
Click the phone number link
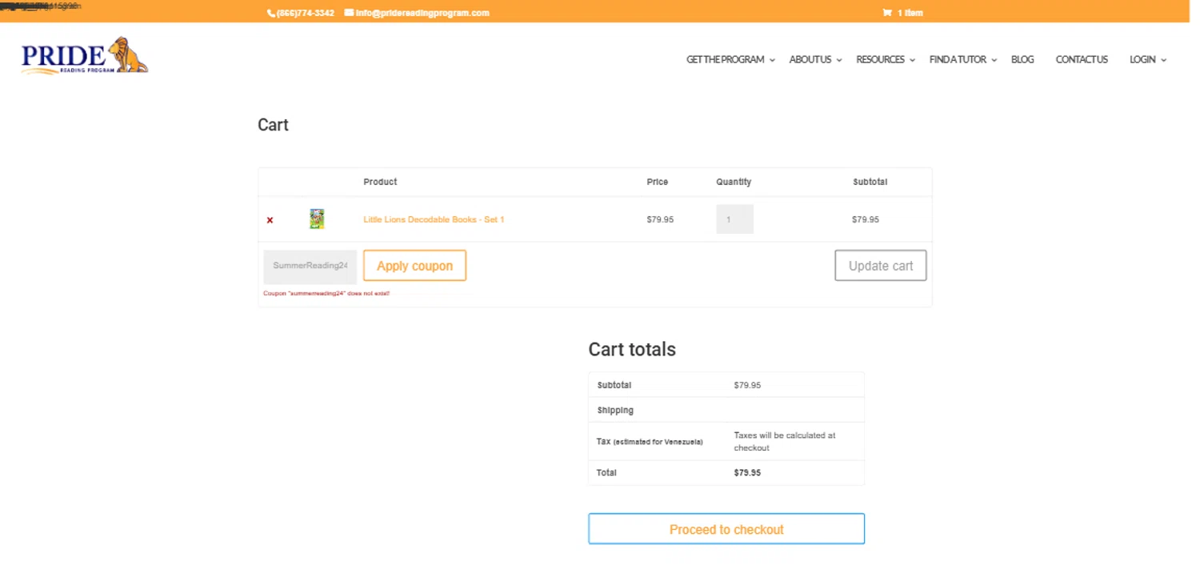pos(305,13)
